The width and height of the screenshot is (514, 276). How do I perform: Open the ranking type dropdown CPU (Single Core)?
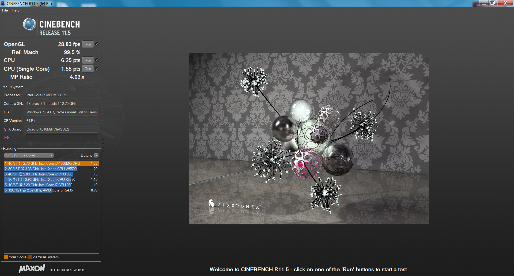click(29, 155)
